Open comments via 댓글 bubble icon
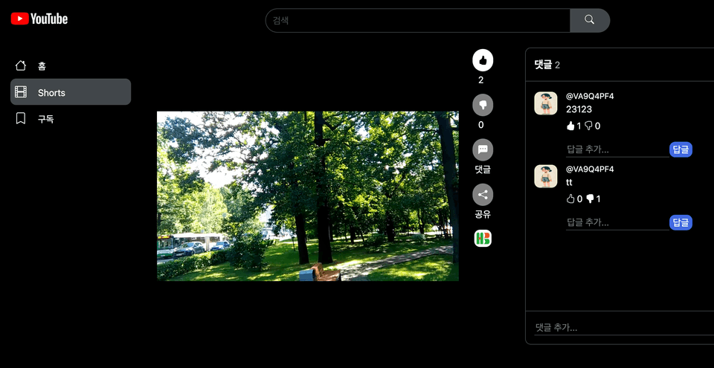The height and width of the screenshot is (368, 714). click(483, 150)
